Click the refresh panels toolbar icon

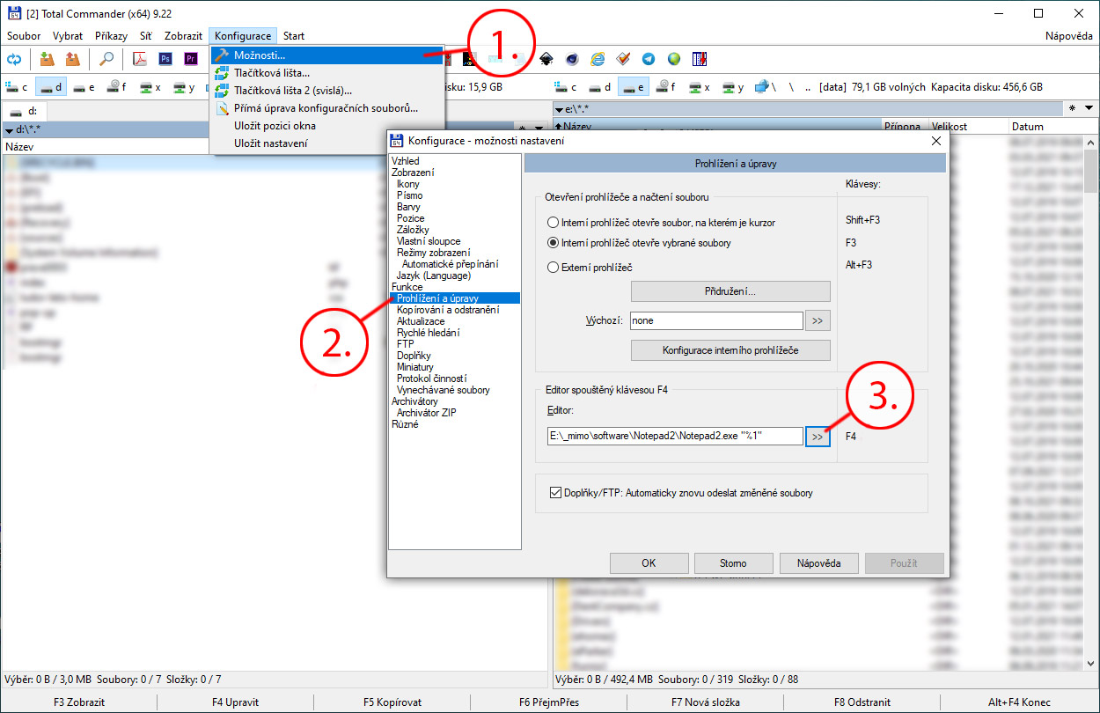[x=14, y=59]
